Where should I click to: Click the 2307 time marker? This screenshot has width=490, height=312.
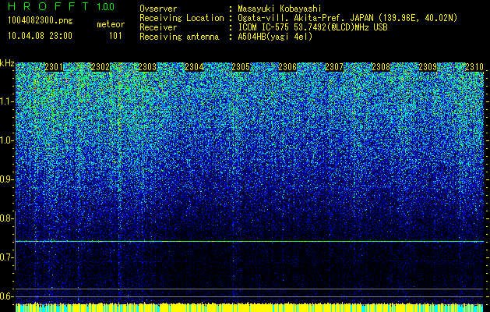tap(334, 67)
